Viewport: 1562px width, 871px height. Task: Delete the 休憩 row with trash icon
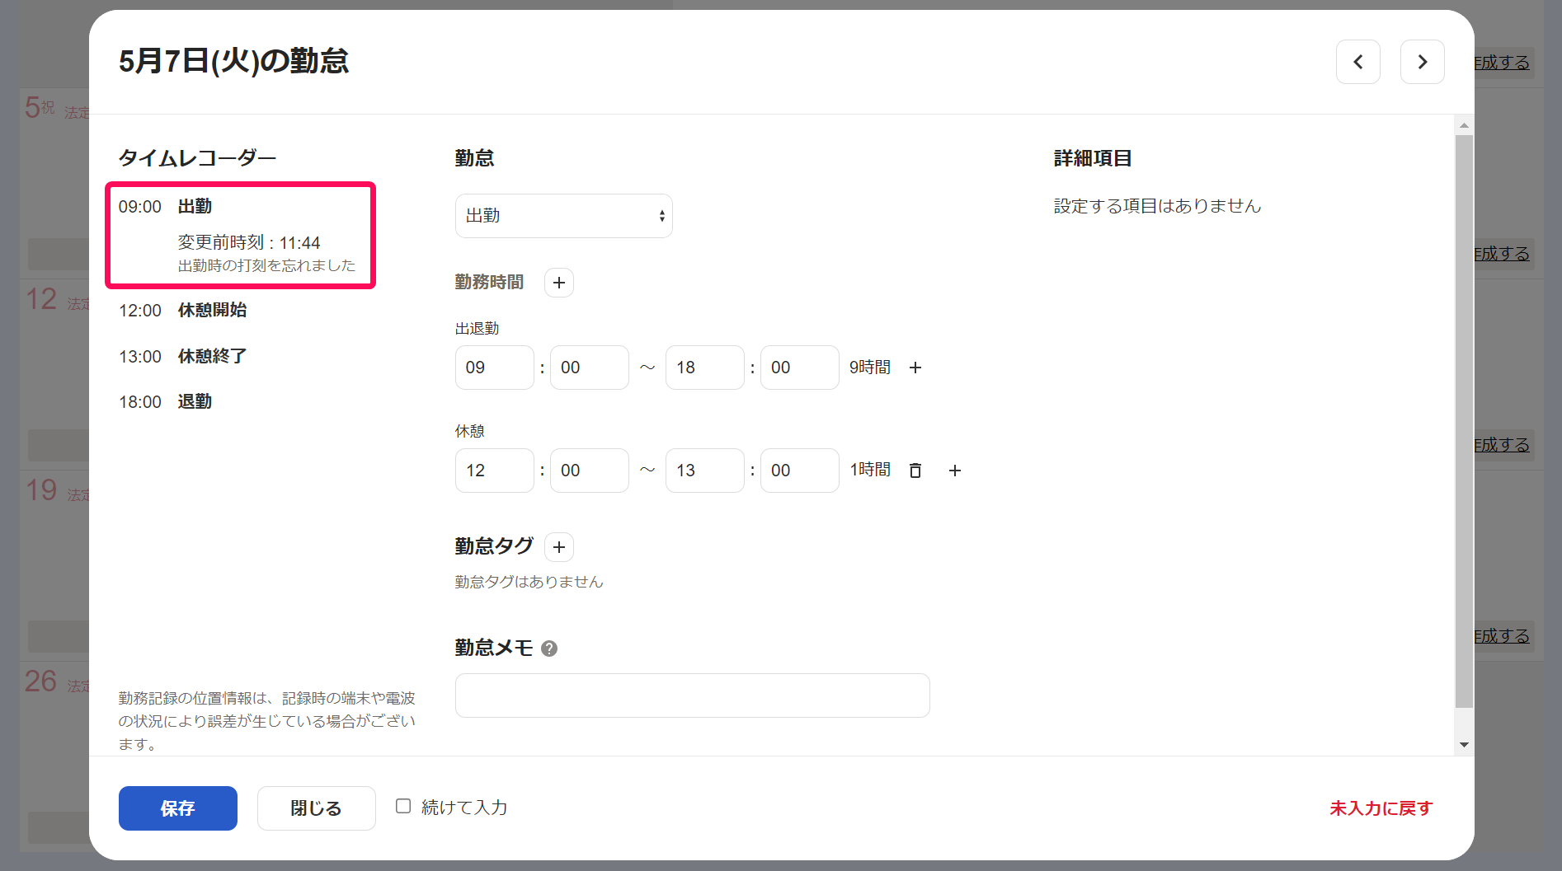pos(915,471)
